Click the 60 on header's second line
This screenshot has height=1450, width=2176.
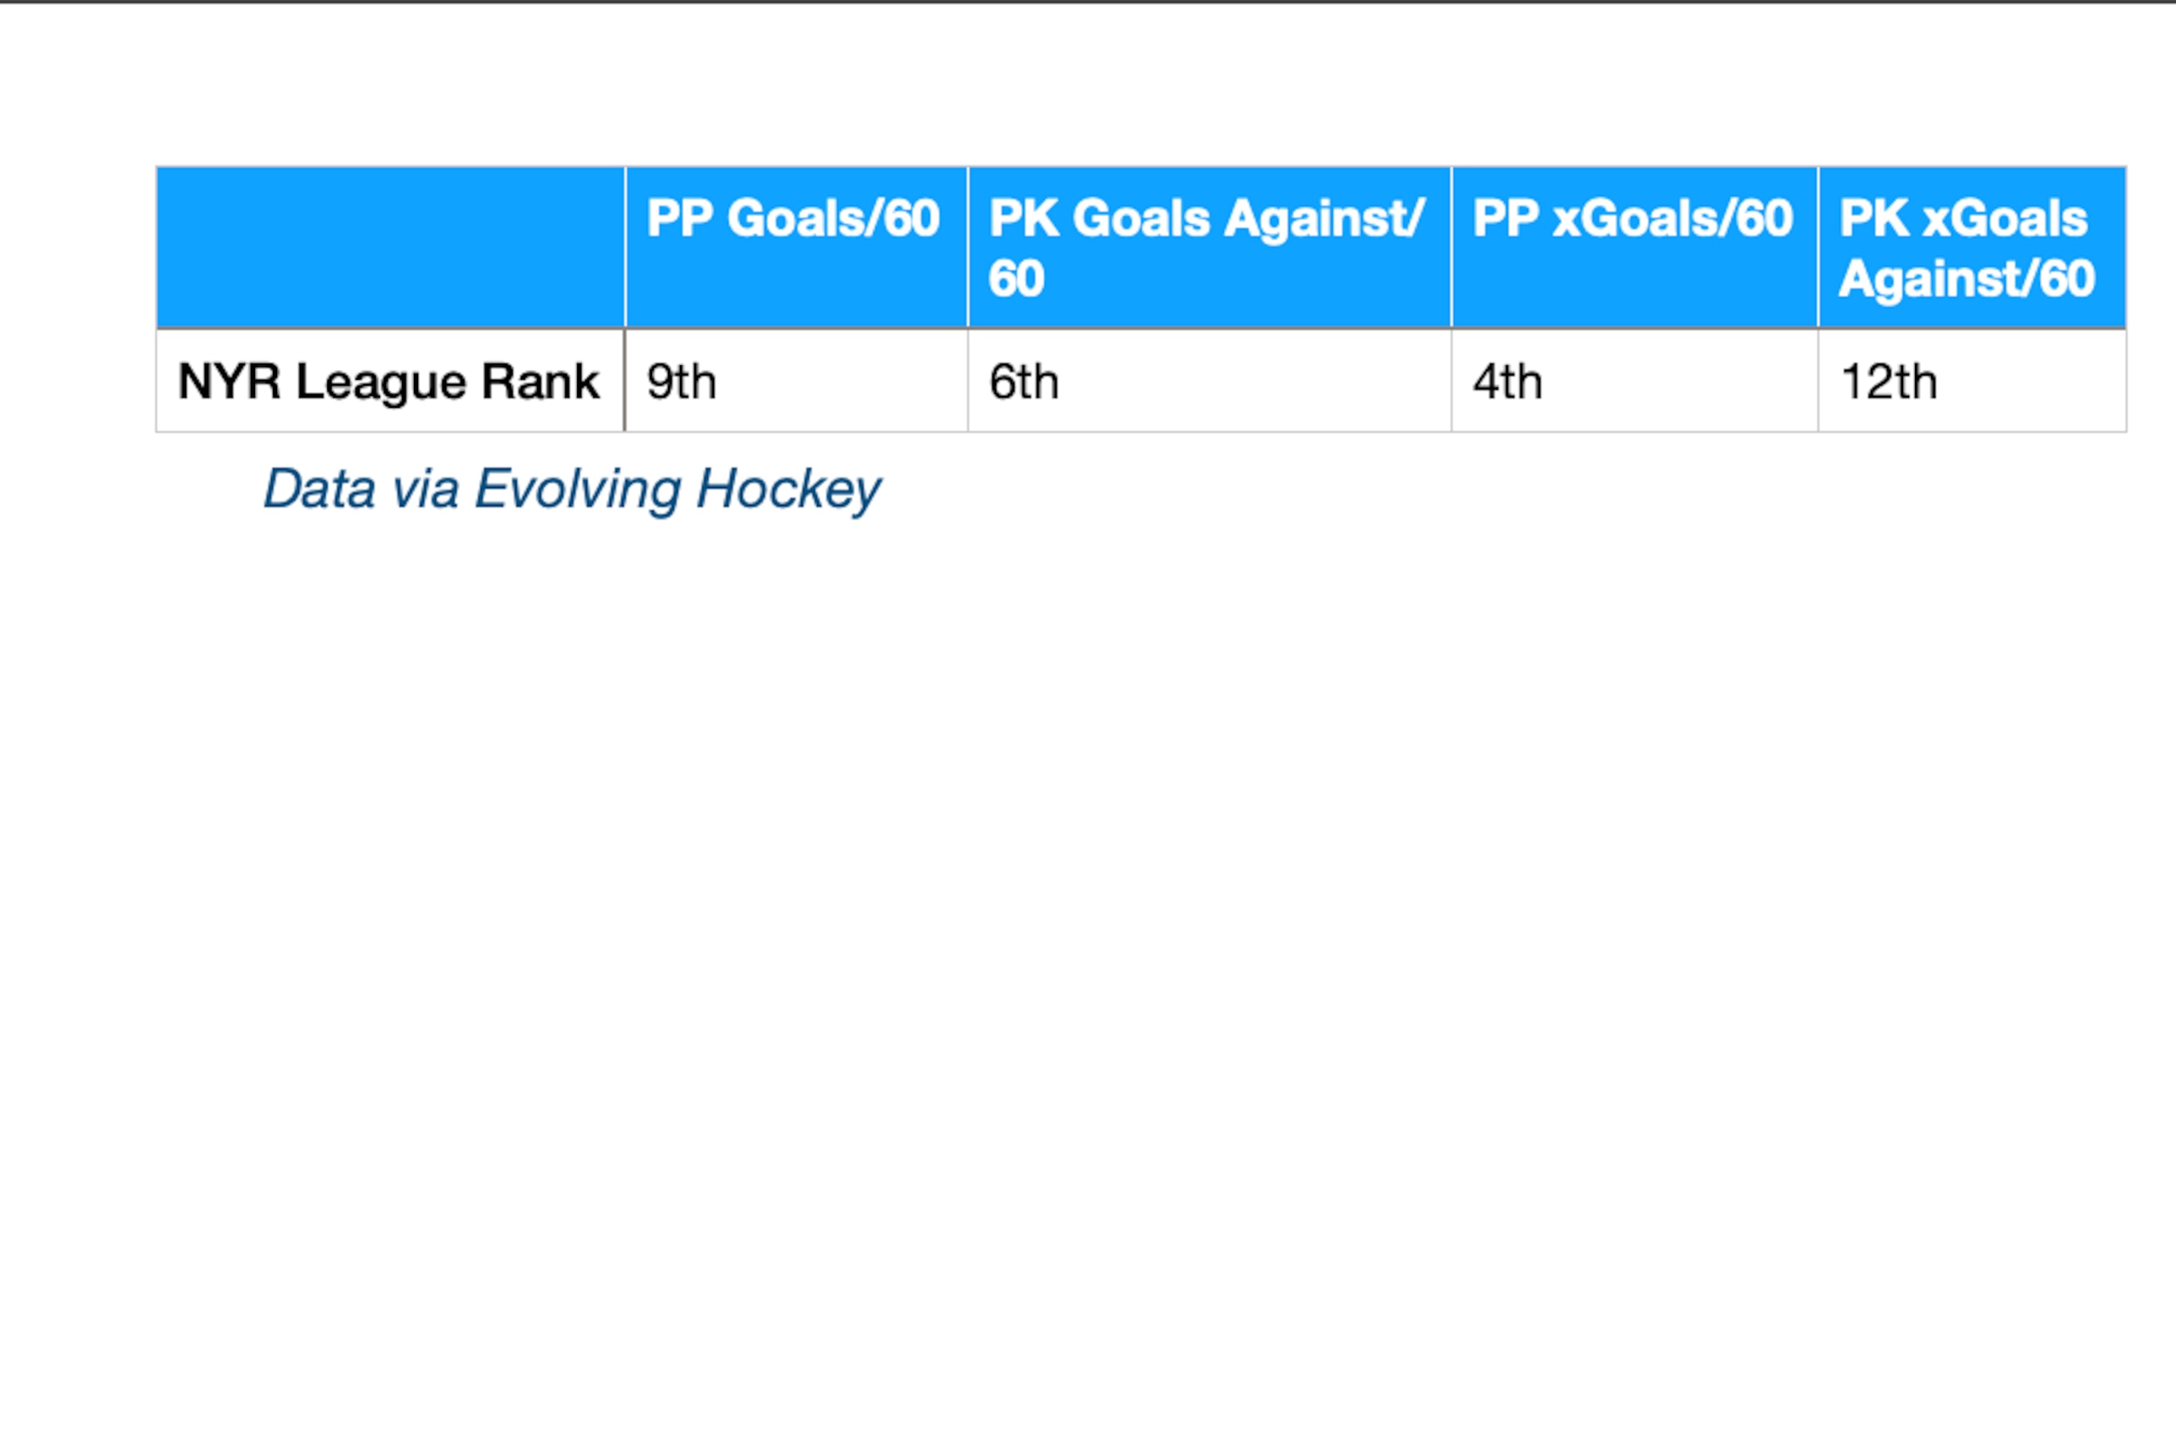pyautogui.click(x=1016, y=279)
